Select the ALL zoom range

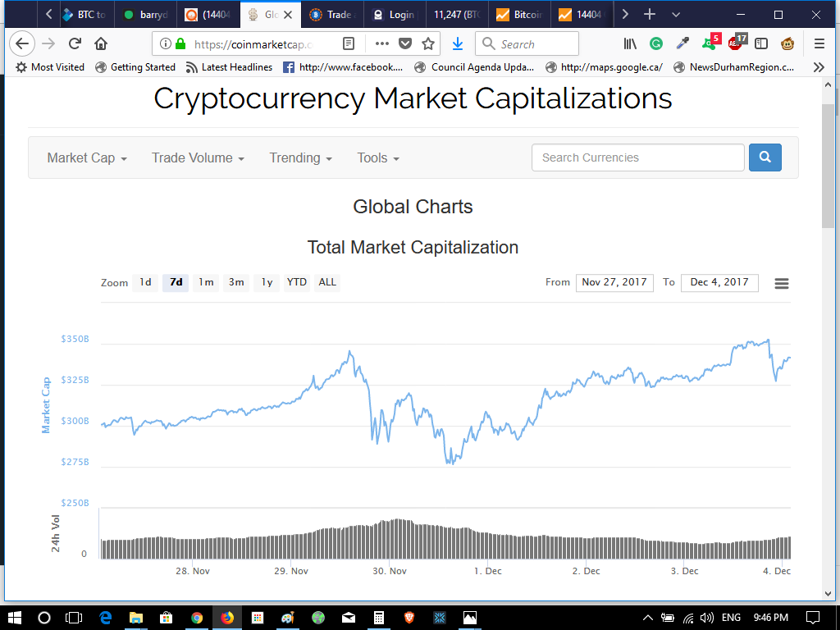(327, 283)
